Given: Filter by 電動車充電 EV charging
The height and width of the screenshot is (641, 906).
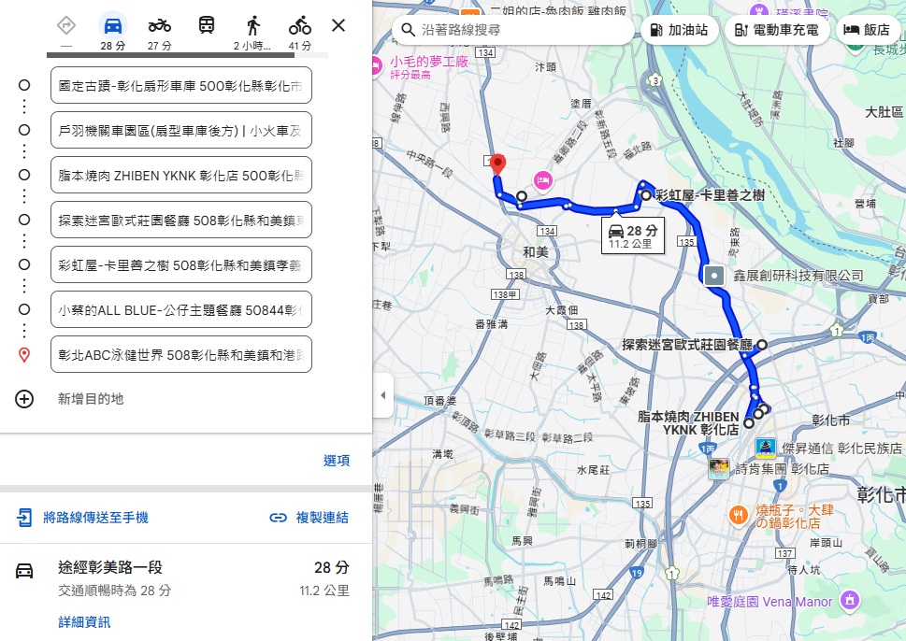Looking at the screenshot, I should pos(777,30).
